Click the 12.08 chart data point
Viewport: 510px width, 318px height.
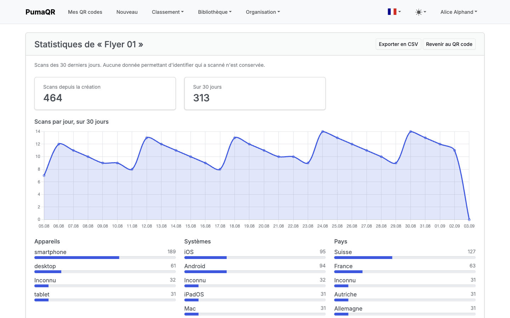tap(147, 138)
